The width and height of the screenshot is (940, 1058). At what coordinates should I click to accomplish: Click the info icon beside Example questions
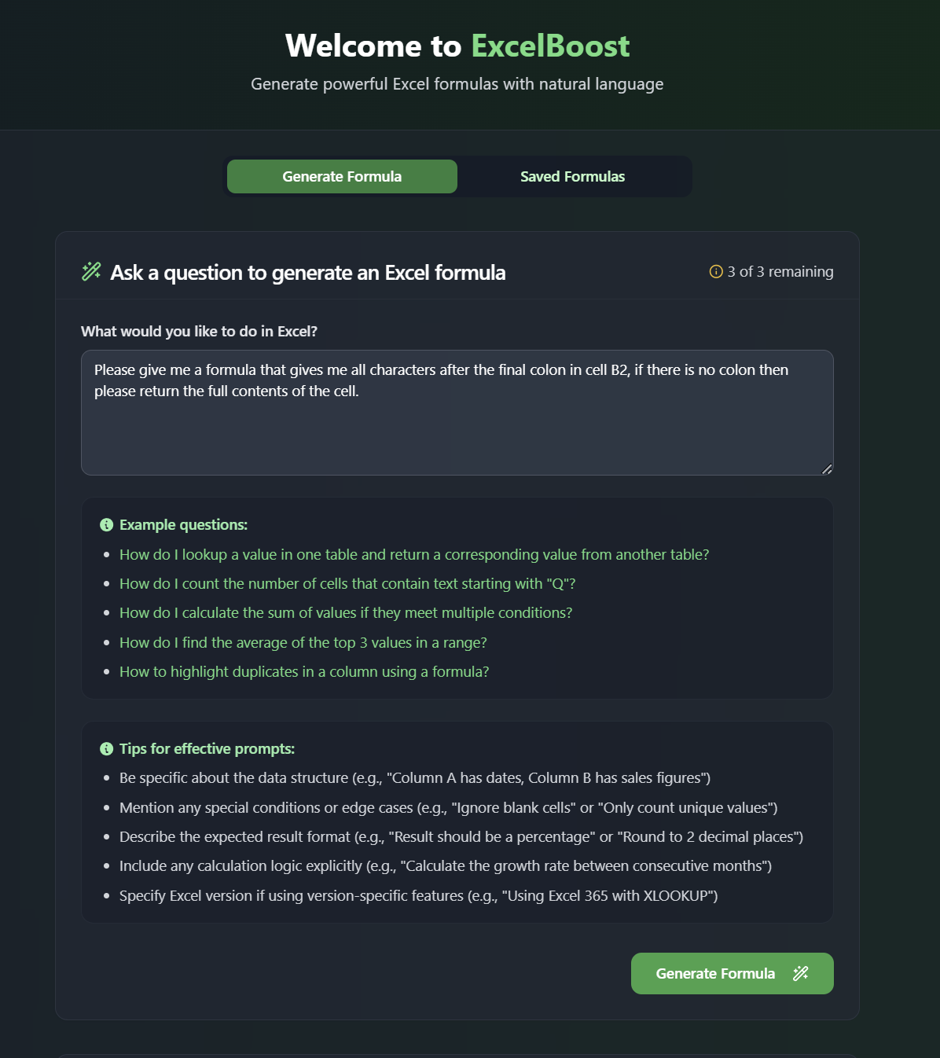point(107,525)
